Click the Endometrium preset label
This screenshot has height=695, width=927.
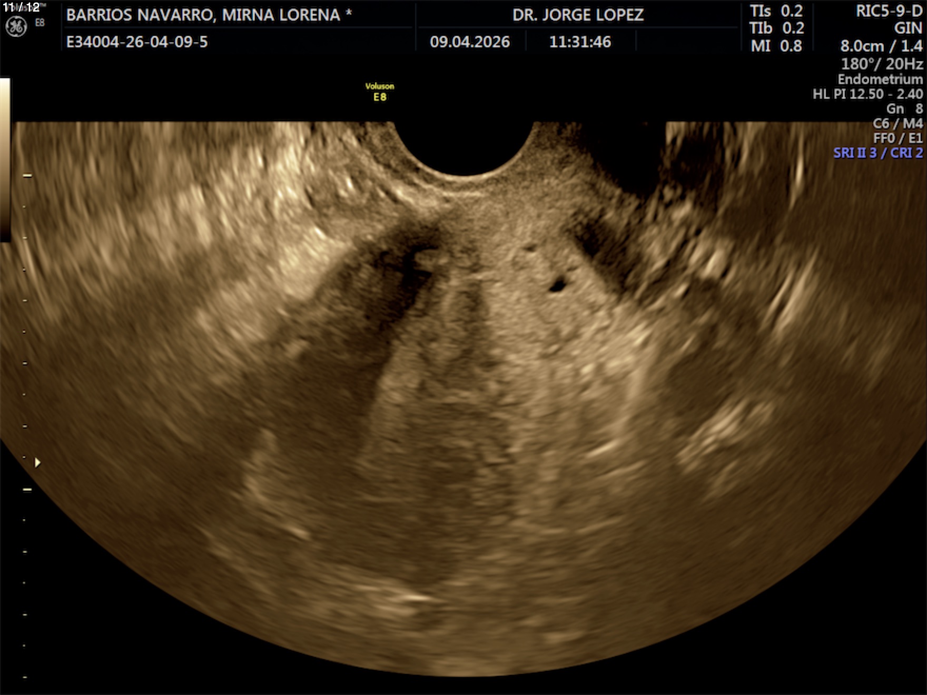880,80
